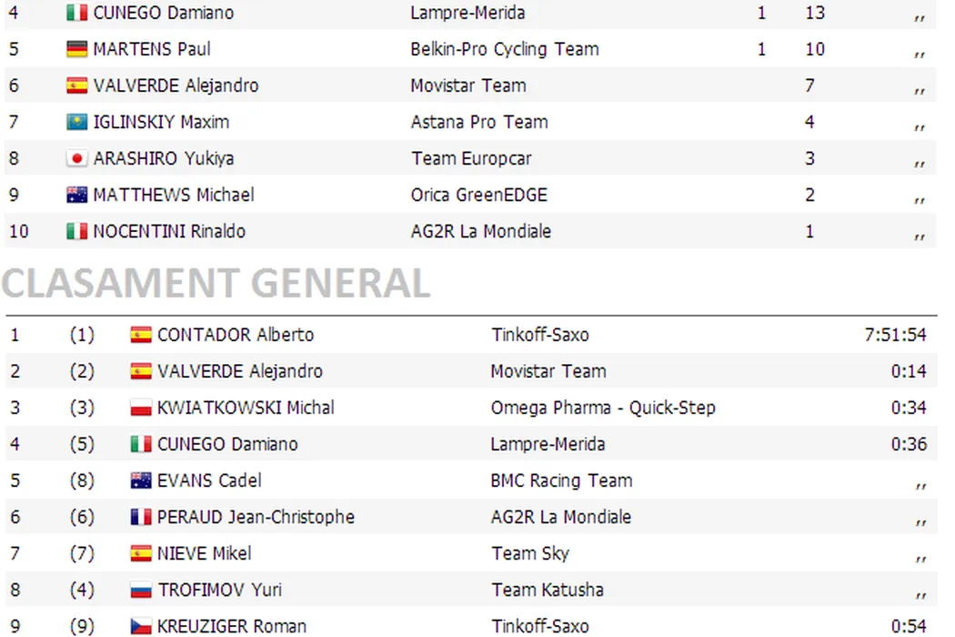Click the Australian flag next to MATTHEWS Michael
The image size is (955, 637).
76,195
